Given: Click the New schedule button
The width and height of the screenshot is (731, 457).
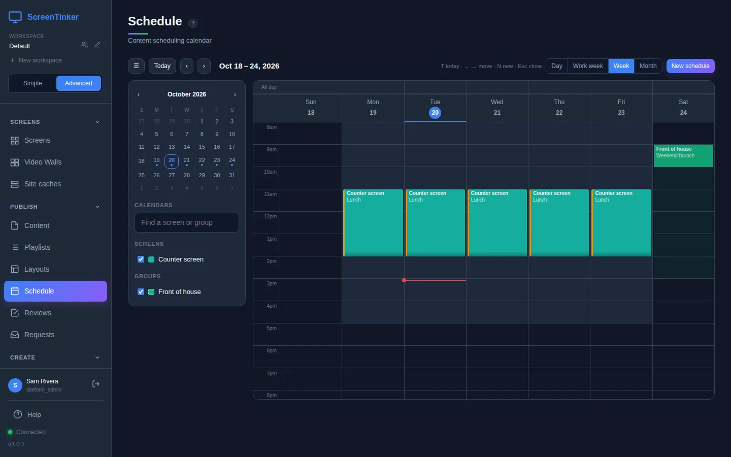Looking at the screenshot, I should [x=690, y=66].
